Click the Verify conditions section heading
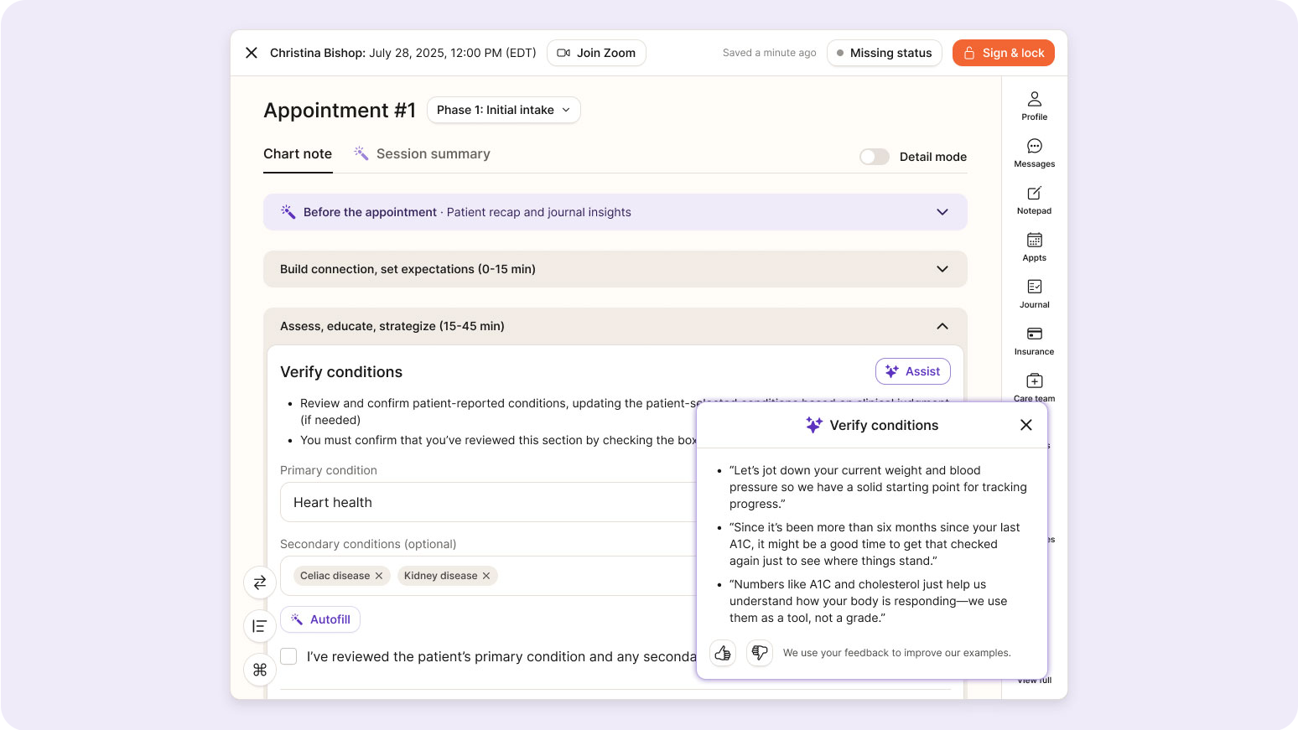1298x730 pixels. 341,372
